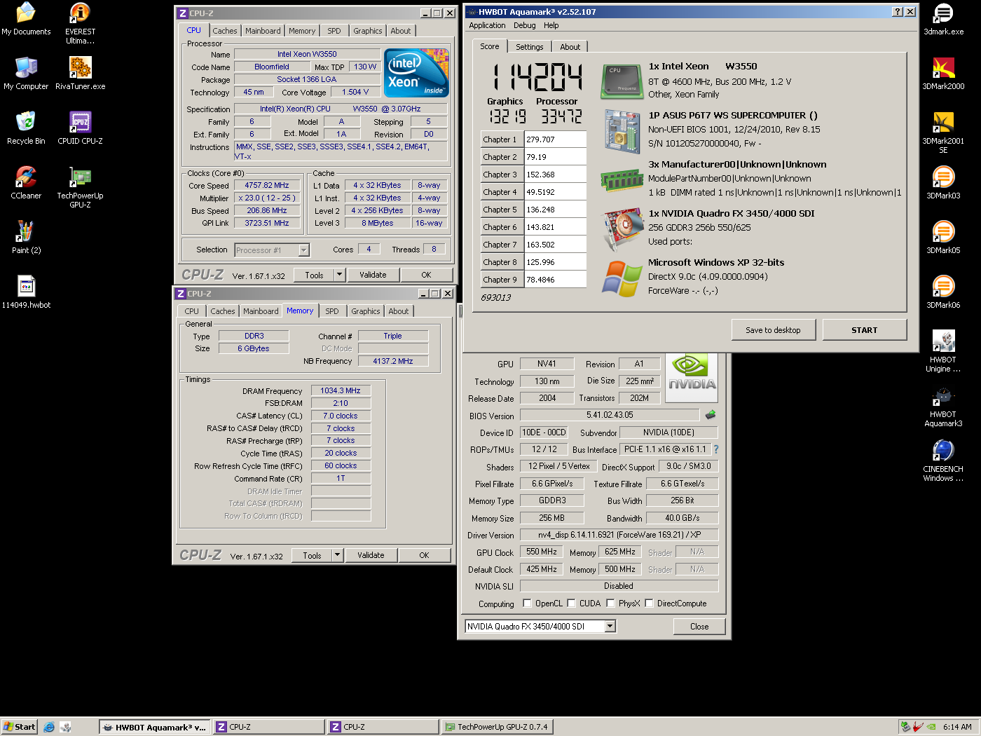
Task: Open Mainboard tab in upper CPU-Z window
Action: click(263, 31)
